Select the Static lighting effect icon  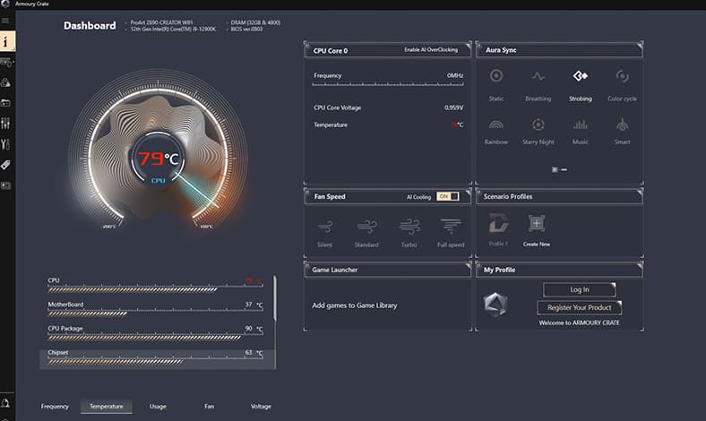(496, 76)
